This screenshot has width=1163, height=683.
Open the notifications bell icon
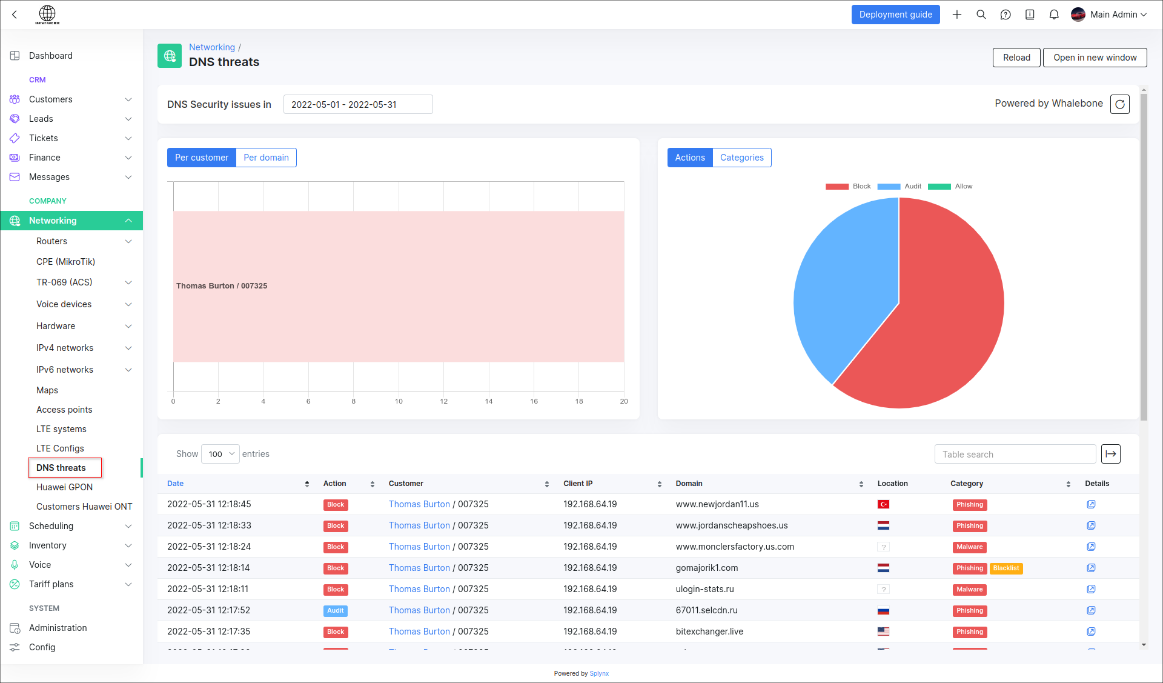[x=1054, y=15]
